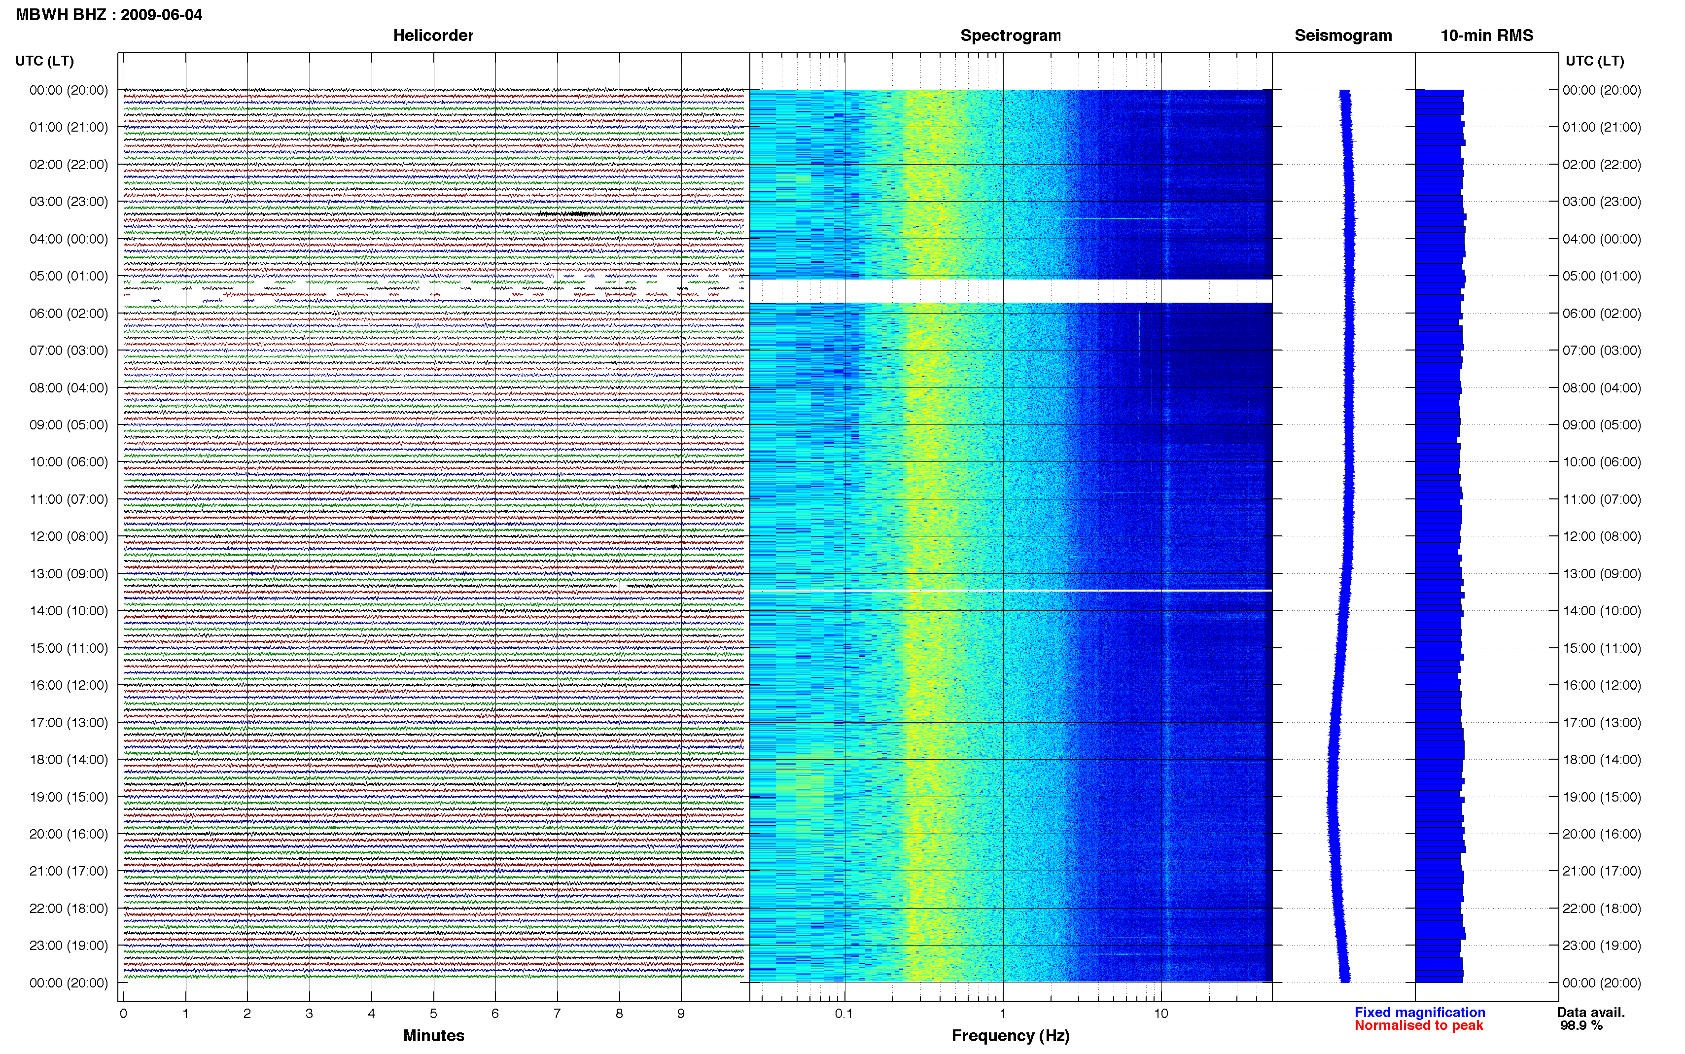This screenshot has width=1685, height=1054.
Task: Click the '0.1' frequency tick label
Action: click(x=844, y=1014)
